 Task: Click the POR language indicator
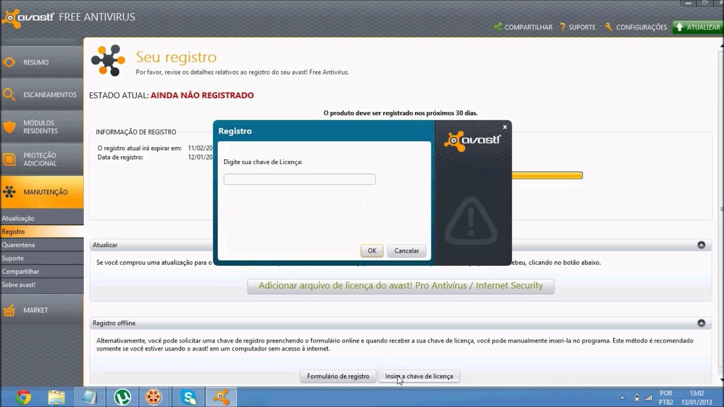click(666, 393)
